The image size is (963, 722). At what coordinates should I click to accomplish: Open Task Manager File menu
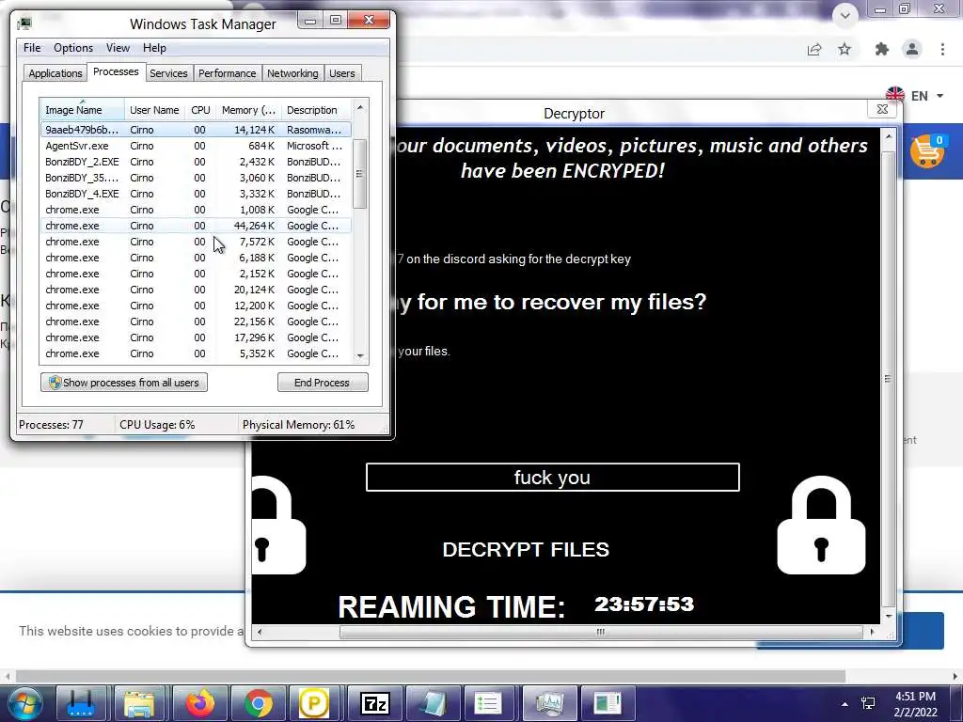pyautogui.click(x=32, y=48)
